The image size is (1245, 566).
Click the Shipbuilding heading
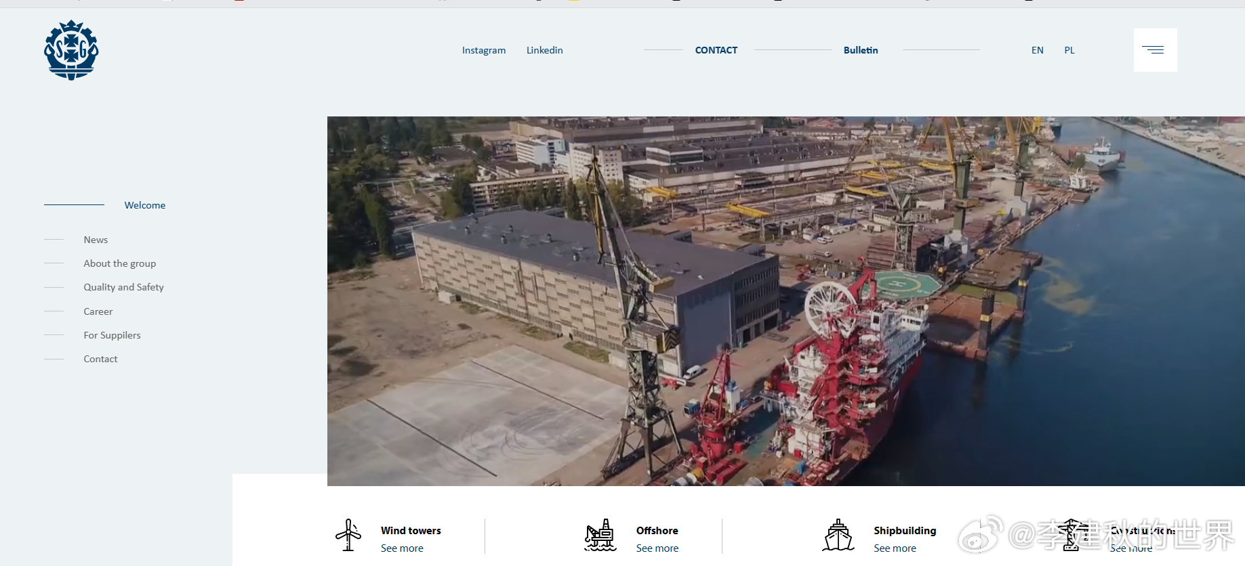(x=905, y=531)
